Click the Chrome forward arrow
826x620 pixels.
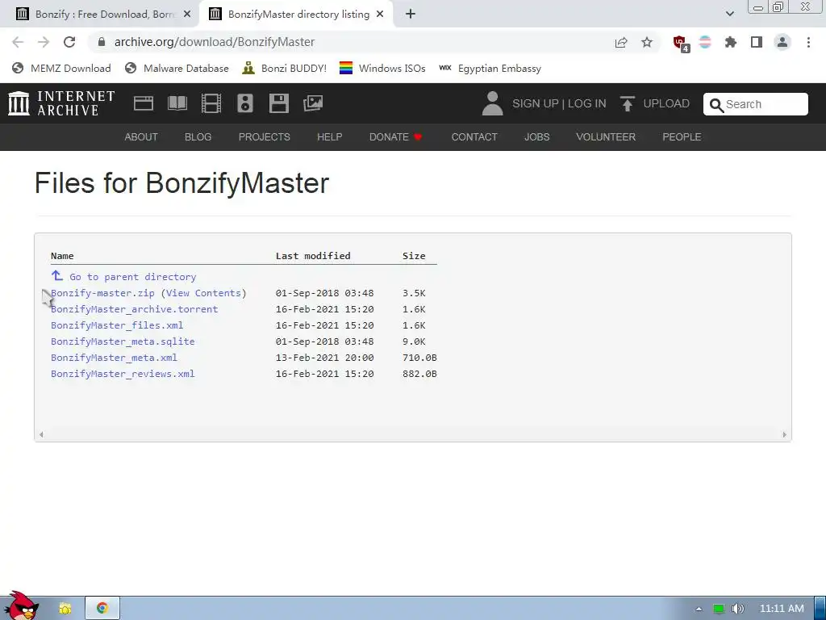pos(44,42)
